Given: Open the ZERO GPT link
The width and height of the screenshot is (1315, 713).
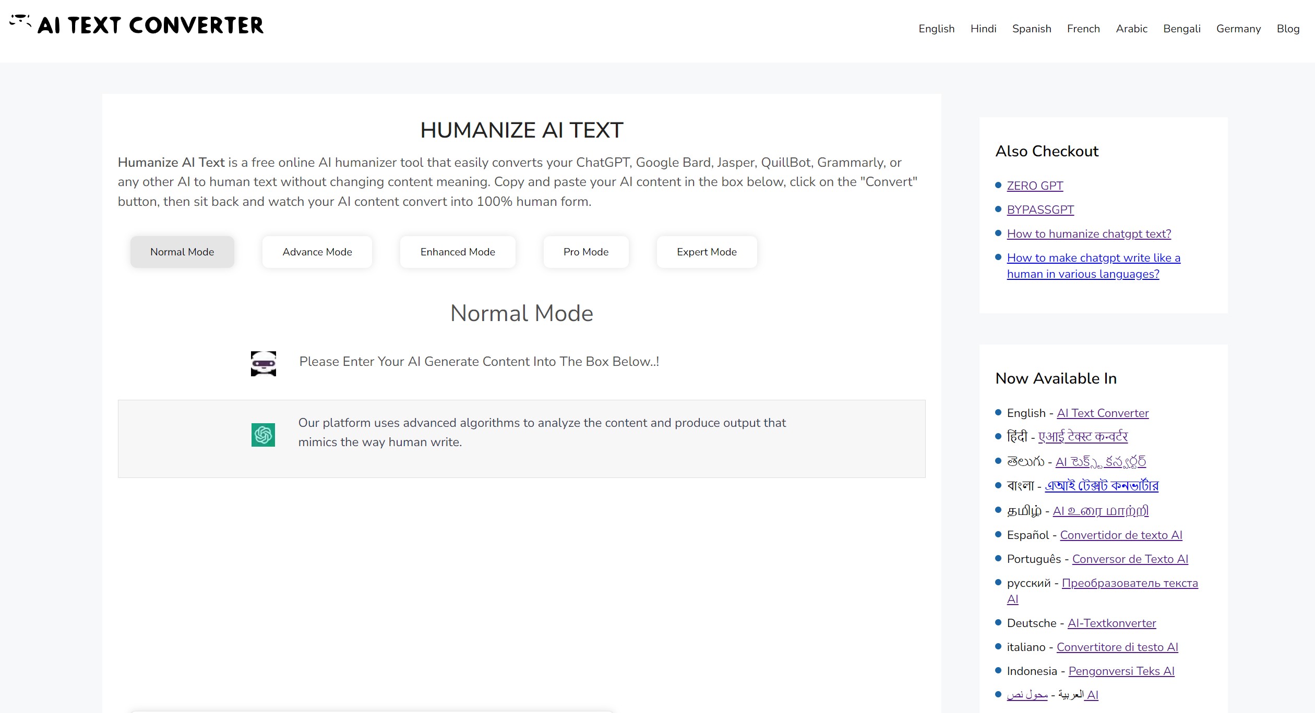Looking at the screenshot, I should [1034, 186].
